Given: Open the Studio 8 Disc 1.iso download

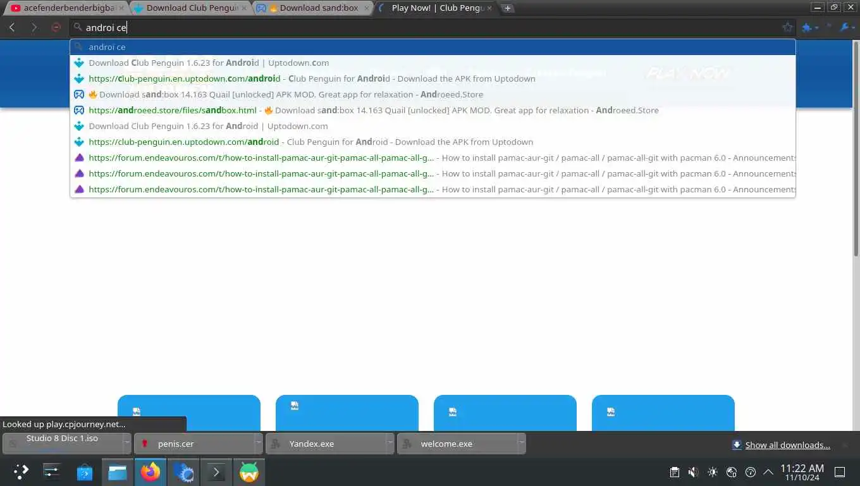Looking at the screenshot, I should point(62,444).
